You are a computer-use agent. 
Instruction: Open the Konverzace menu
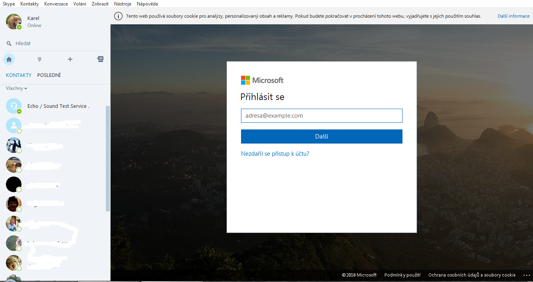click(x=56, y=4)
